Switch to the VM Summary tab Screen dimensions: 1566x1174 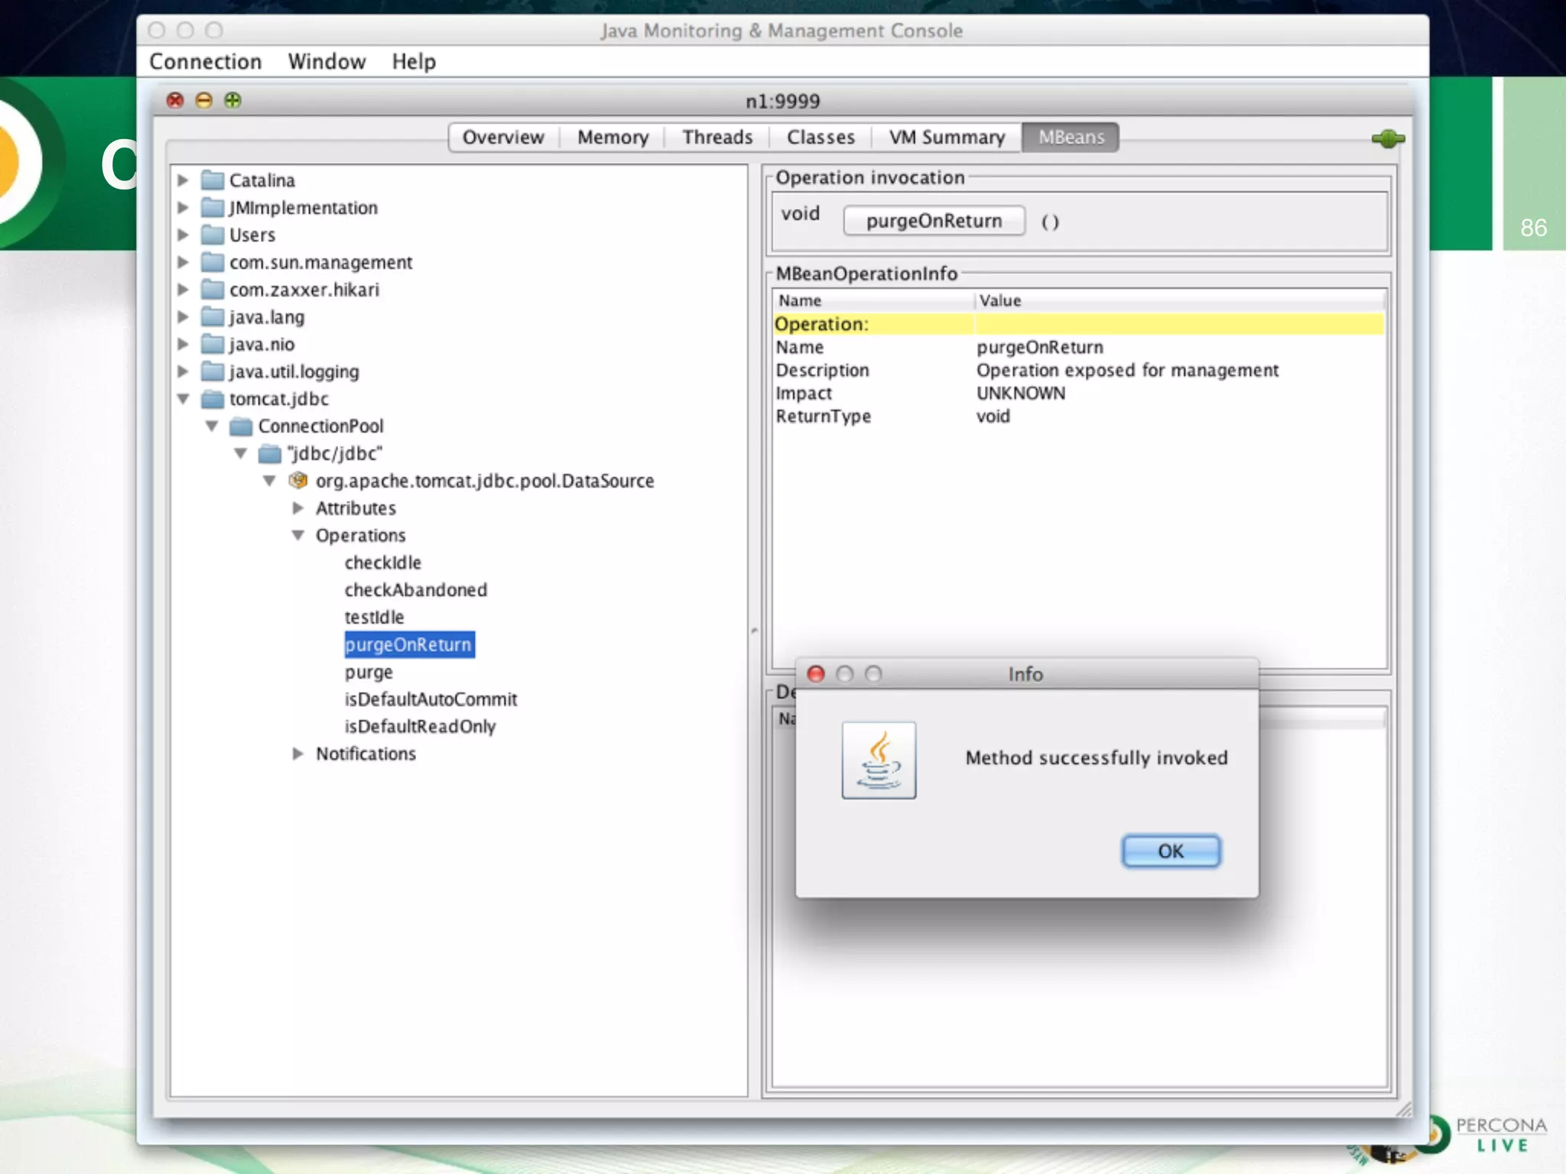point(947,138)
